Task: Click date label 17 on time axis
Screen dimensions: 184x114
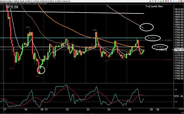Action: coord(5,109)
